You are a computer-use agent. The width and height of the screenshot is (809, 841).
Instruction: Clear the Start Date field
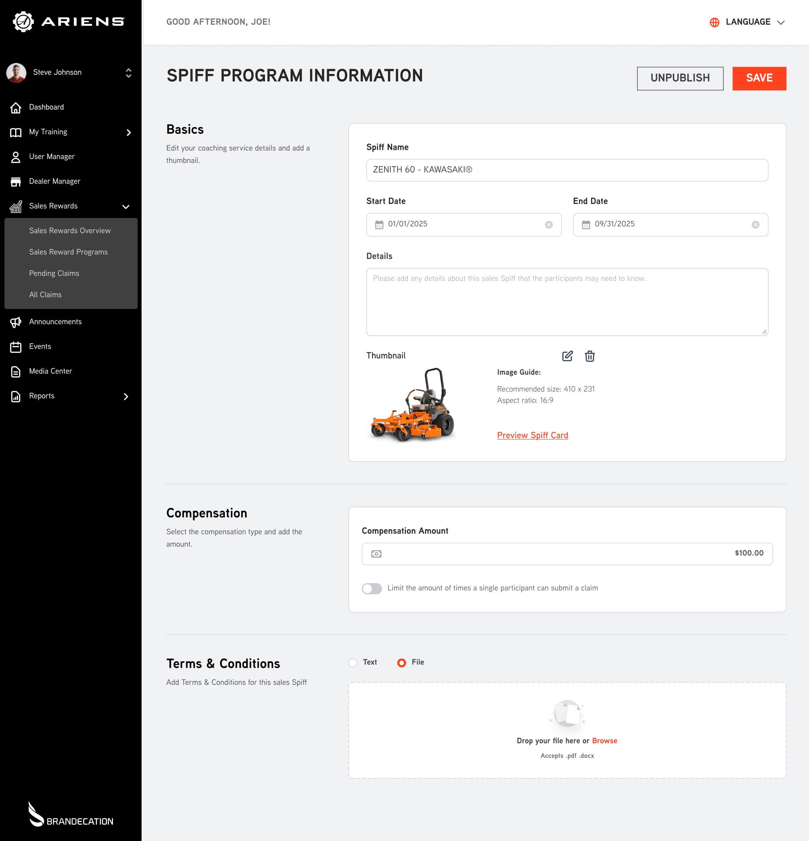coord(548,225)
